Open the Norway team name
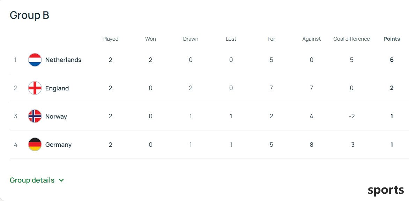Image resolution: width=409 pixels, height=201 pixels. click(x=56, y=116)
